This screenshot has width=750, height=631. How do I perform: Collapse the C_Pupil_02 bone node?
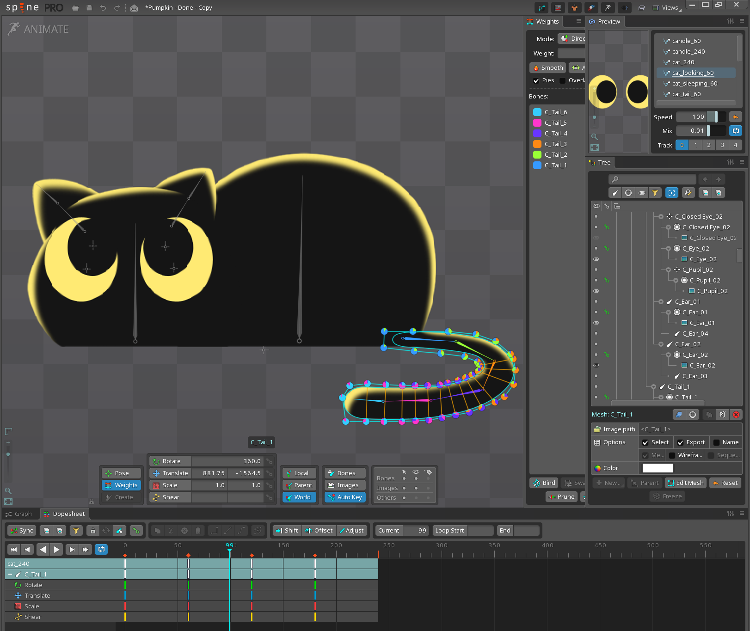click(669, 270)
